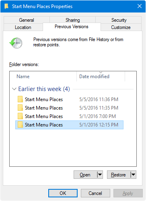Click the OK button
Screen dimensions: 146x201
pyautogui.click(x=63, y=193)
